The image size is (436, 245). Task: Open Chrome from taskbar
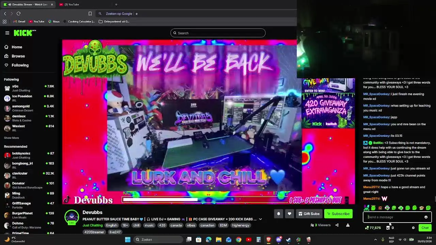(x=238, y=240)
